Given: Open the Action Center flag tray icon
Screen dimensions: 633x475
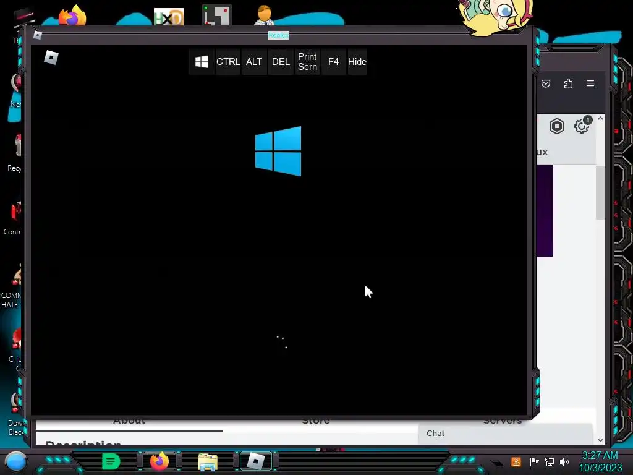Looking at the screenshot, I should pyautogui.click(x=534, y=461).
